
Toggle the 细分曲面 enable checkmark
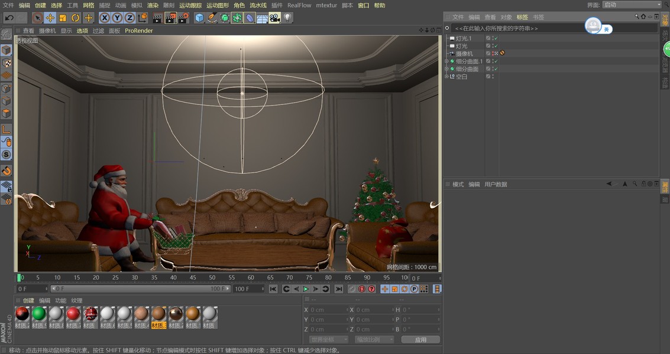[x=496, y=69]
